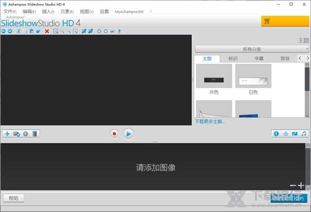Click the theme list vertical scrollbar
This screenshot has width=311, height=212.
[x=307, y=79]
